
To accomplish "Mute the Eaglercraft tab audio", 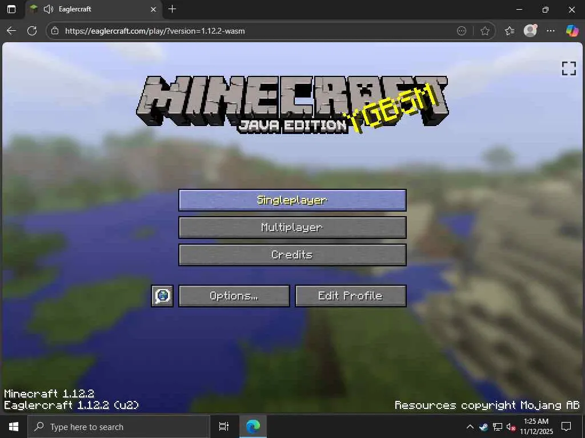I will 48,9.
